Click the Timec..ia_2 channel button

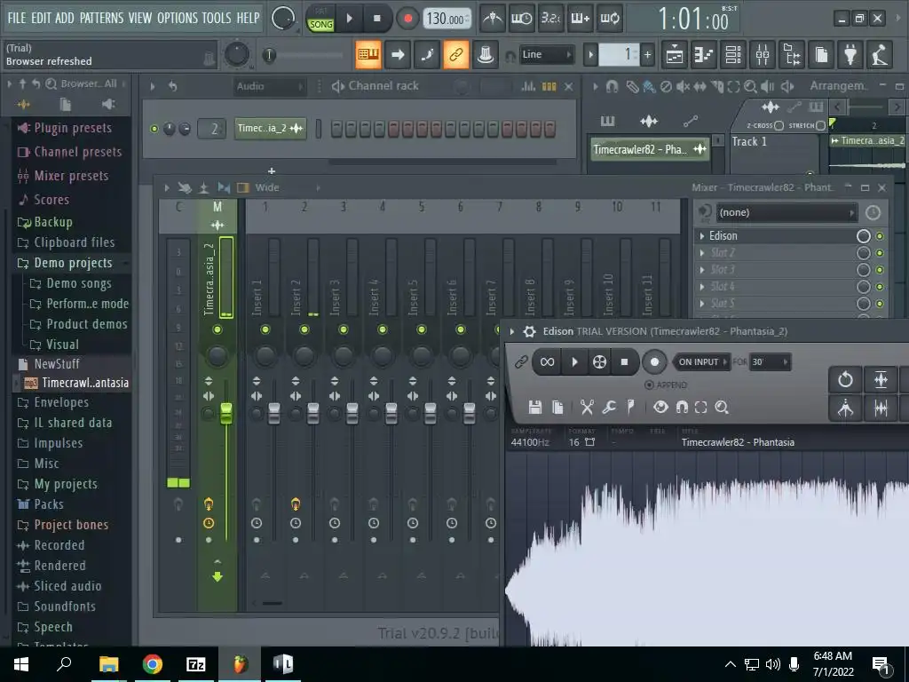click(x=270, y=128)
